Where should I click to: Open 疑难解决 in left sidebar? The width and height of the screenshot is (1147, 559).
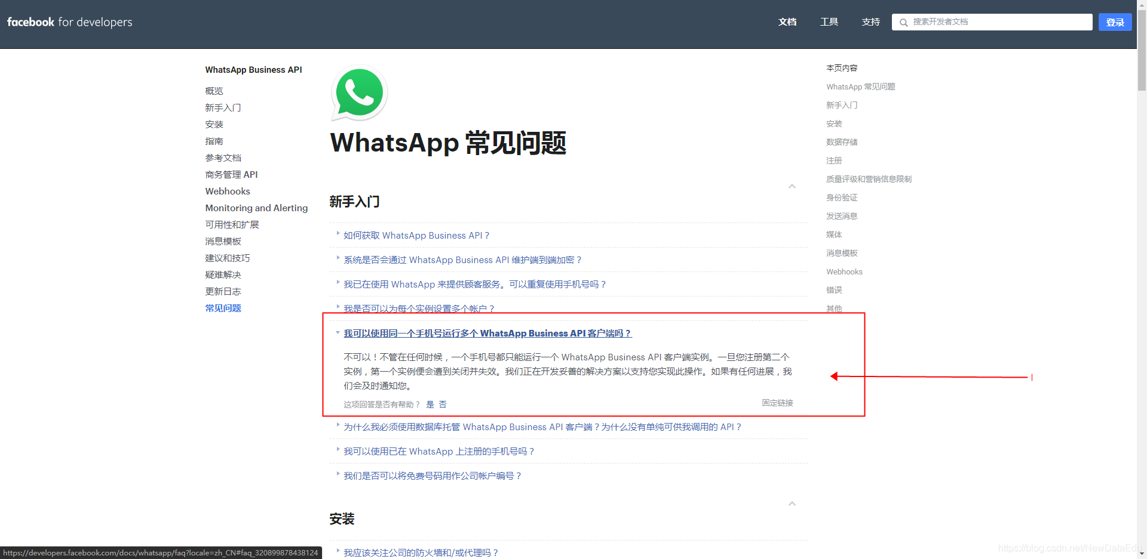pyautogui.click(x=223, y=275)
